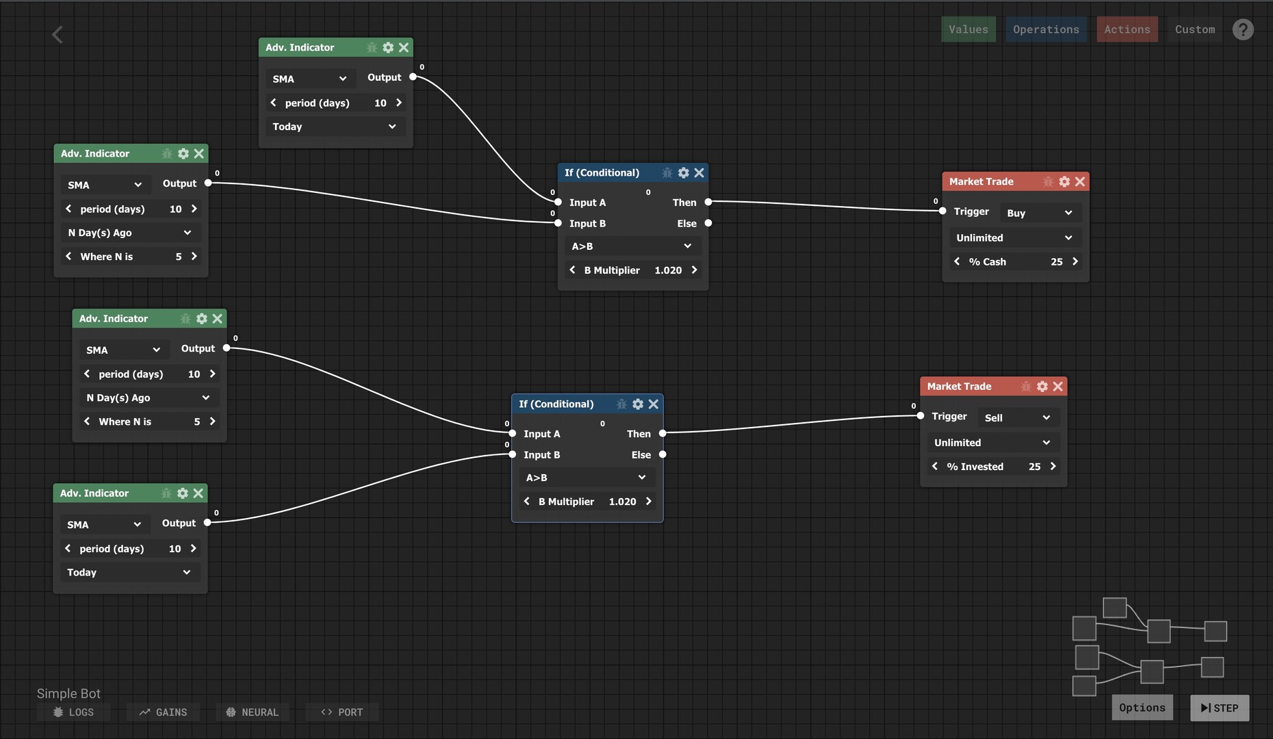
Task: Open the debug bug icon on the SMA node
Action: click(x=372, y=47)
